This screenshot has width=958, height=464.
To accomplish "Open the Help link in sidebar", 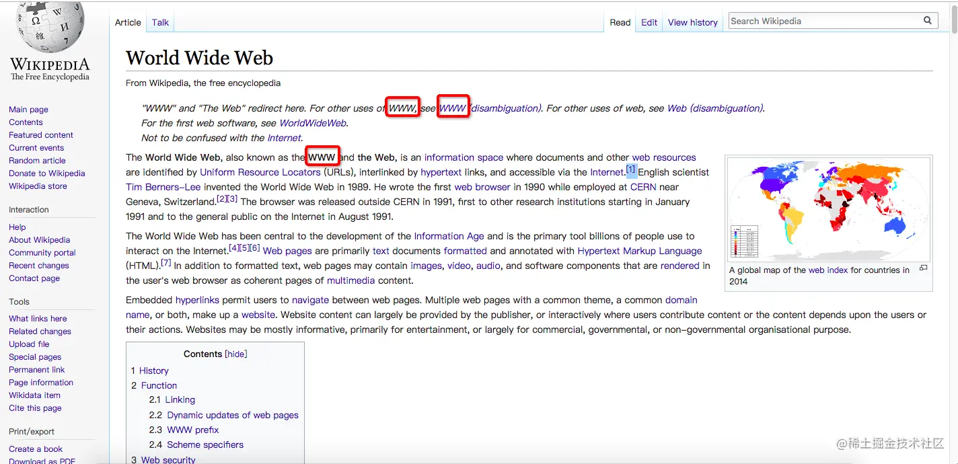I will click(17, 227).
